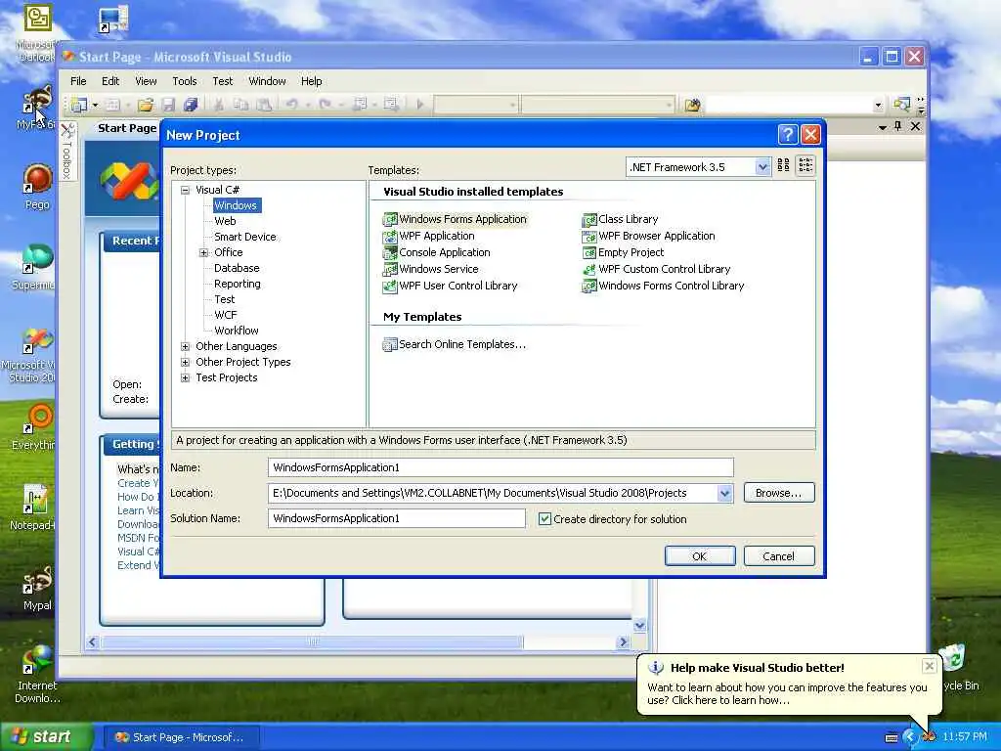Pick Empty Project template
The width and height of the screenshot is (1001, 751).
click(623, 252)
